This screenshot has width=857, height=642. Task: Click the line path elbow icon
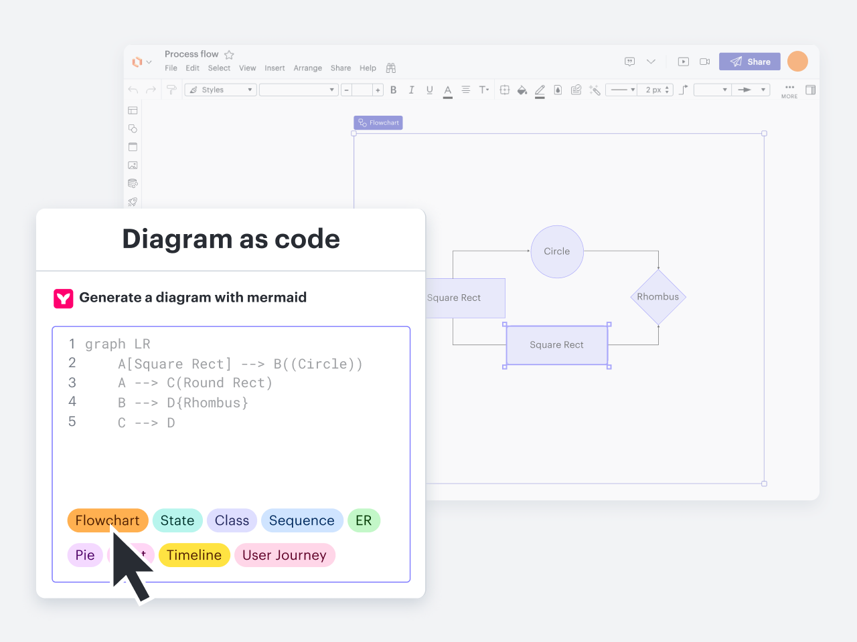point(684,90)
